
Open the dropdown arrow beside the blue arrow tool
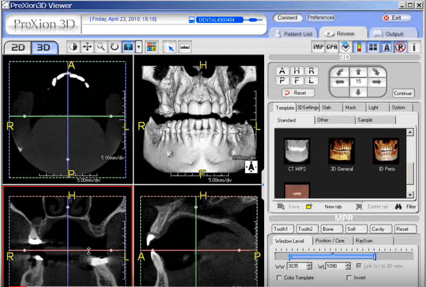point(139,47)
